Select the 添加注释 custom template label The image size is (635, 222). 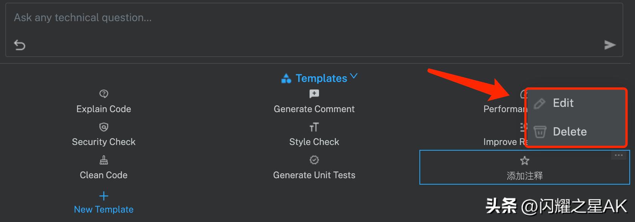(525, 176)
